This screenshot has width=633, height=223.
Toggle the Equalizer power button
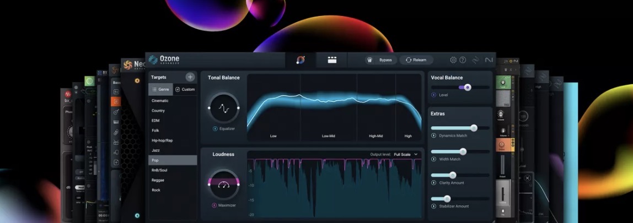click(215, 129)
